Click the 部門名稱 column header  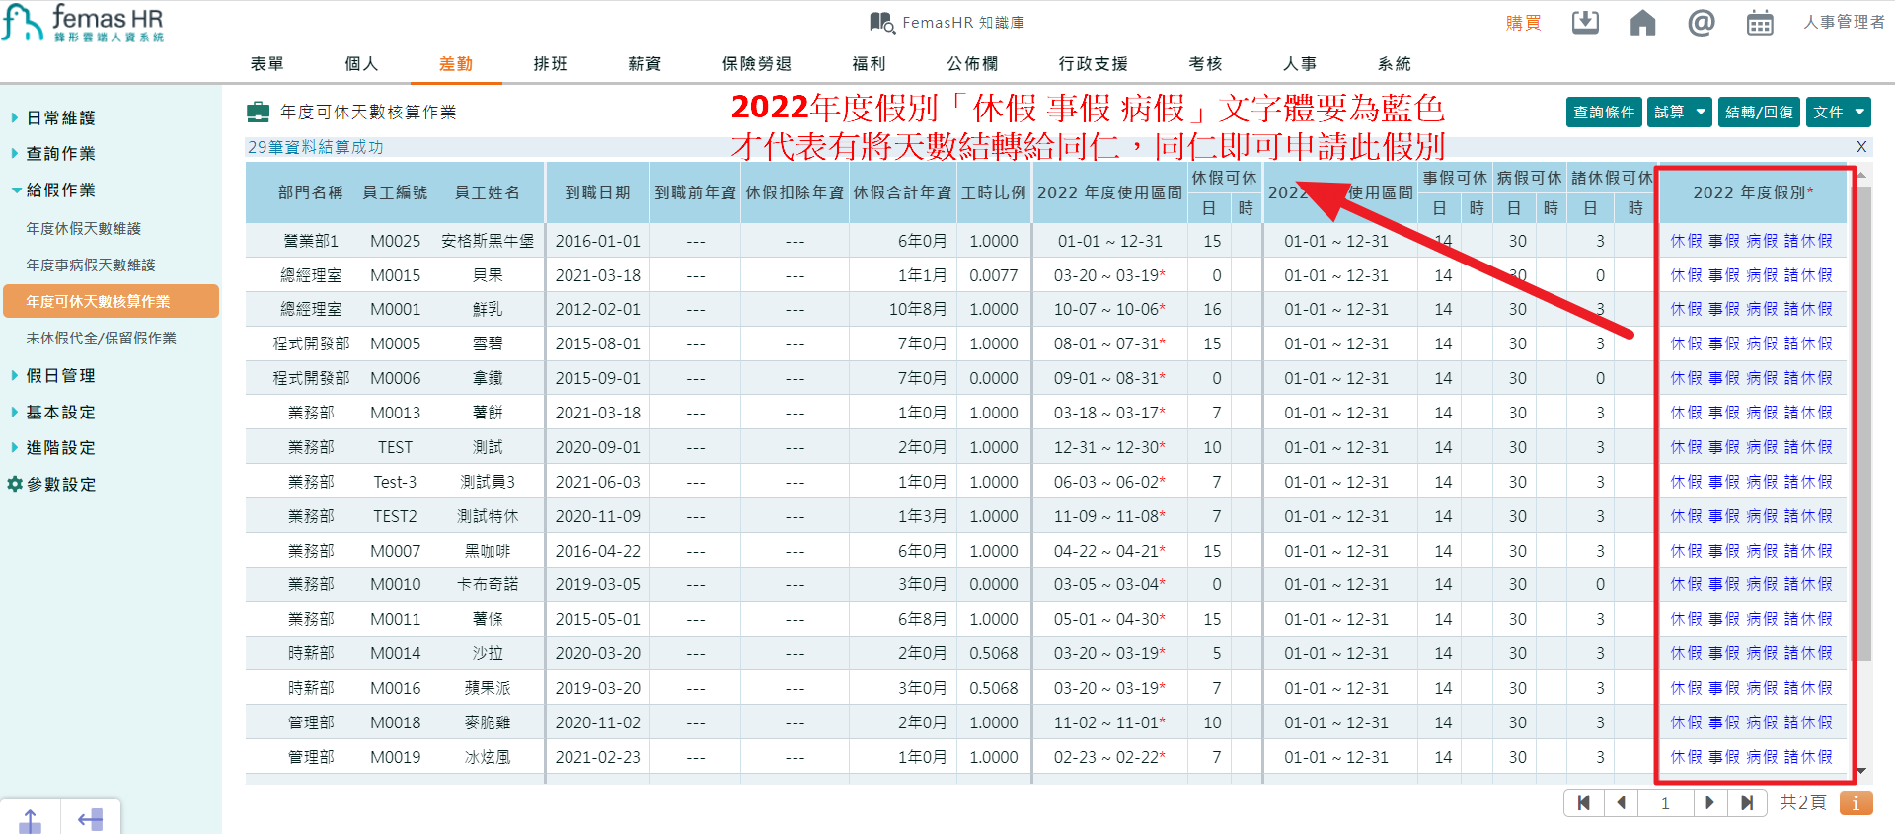point(310,192)
